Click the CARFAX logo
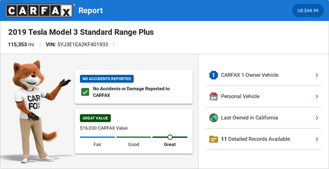The width and height of the screenshot is (329, 169). coord(39,10)
